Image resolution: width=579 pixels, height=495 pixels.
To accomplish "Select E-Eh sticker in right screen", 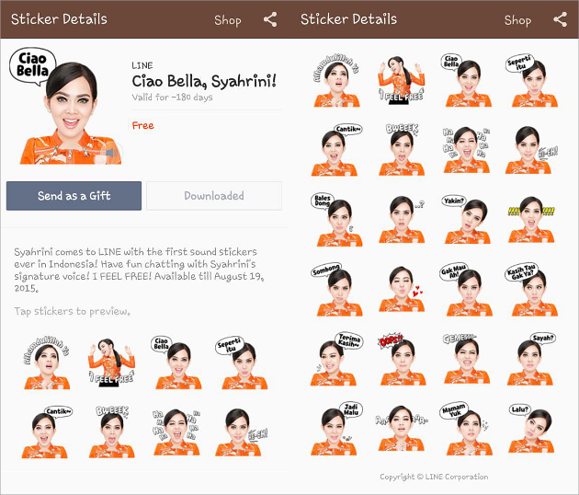I will pyautogui.click(x=531, y=149).
